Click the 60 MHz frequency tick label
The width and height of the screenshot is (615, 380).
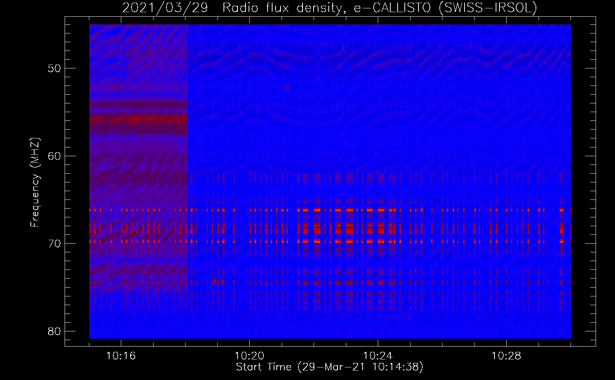[x=54, y=156]
